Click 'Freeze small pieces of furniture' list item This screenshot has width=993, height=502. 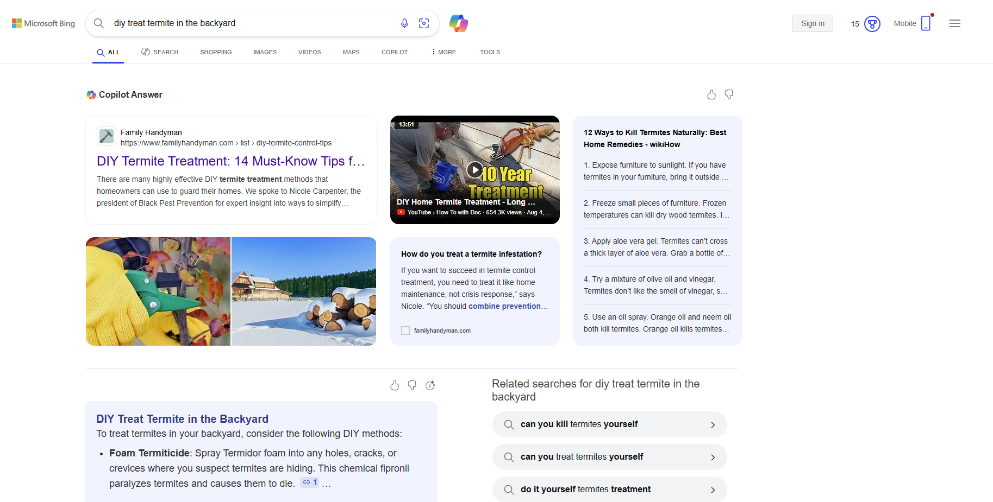657,209
